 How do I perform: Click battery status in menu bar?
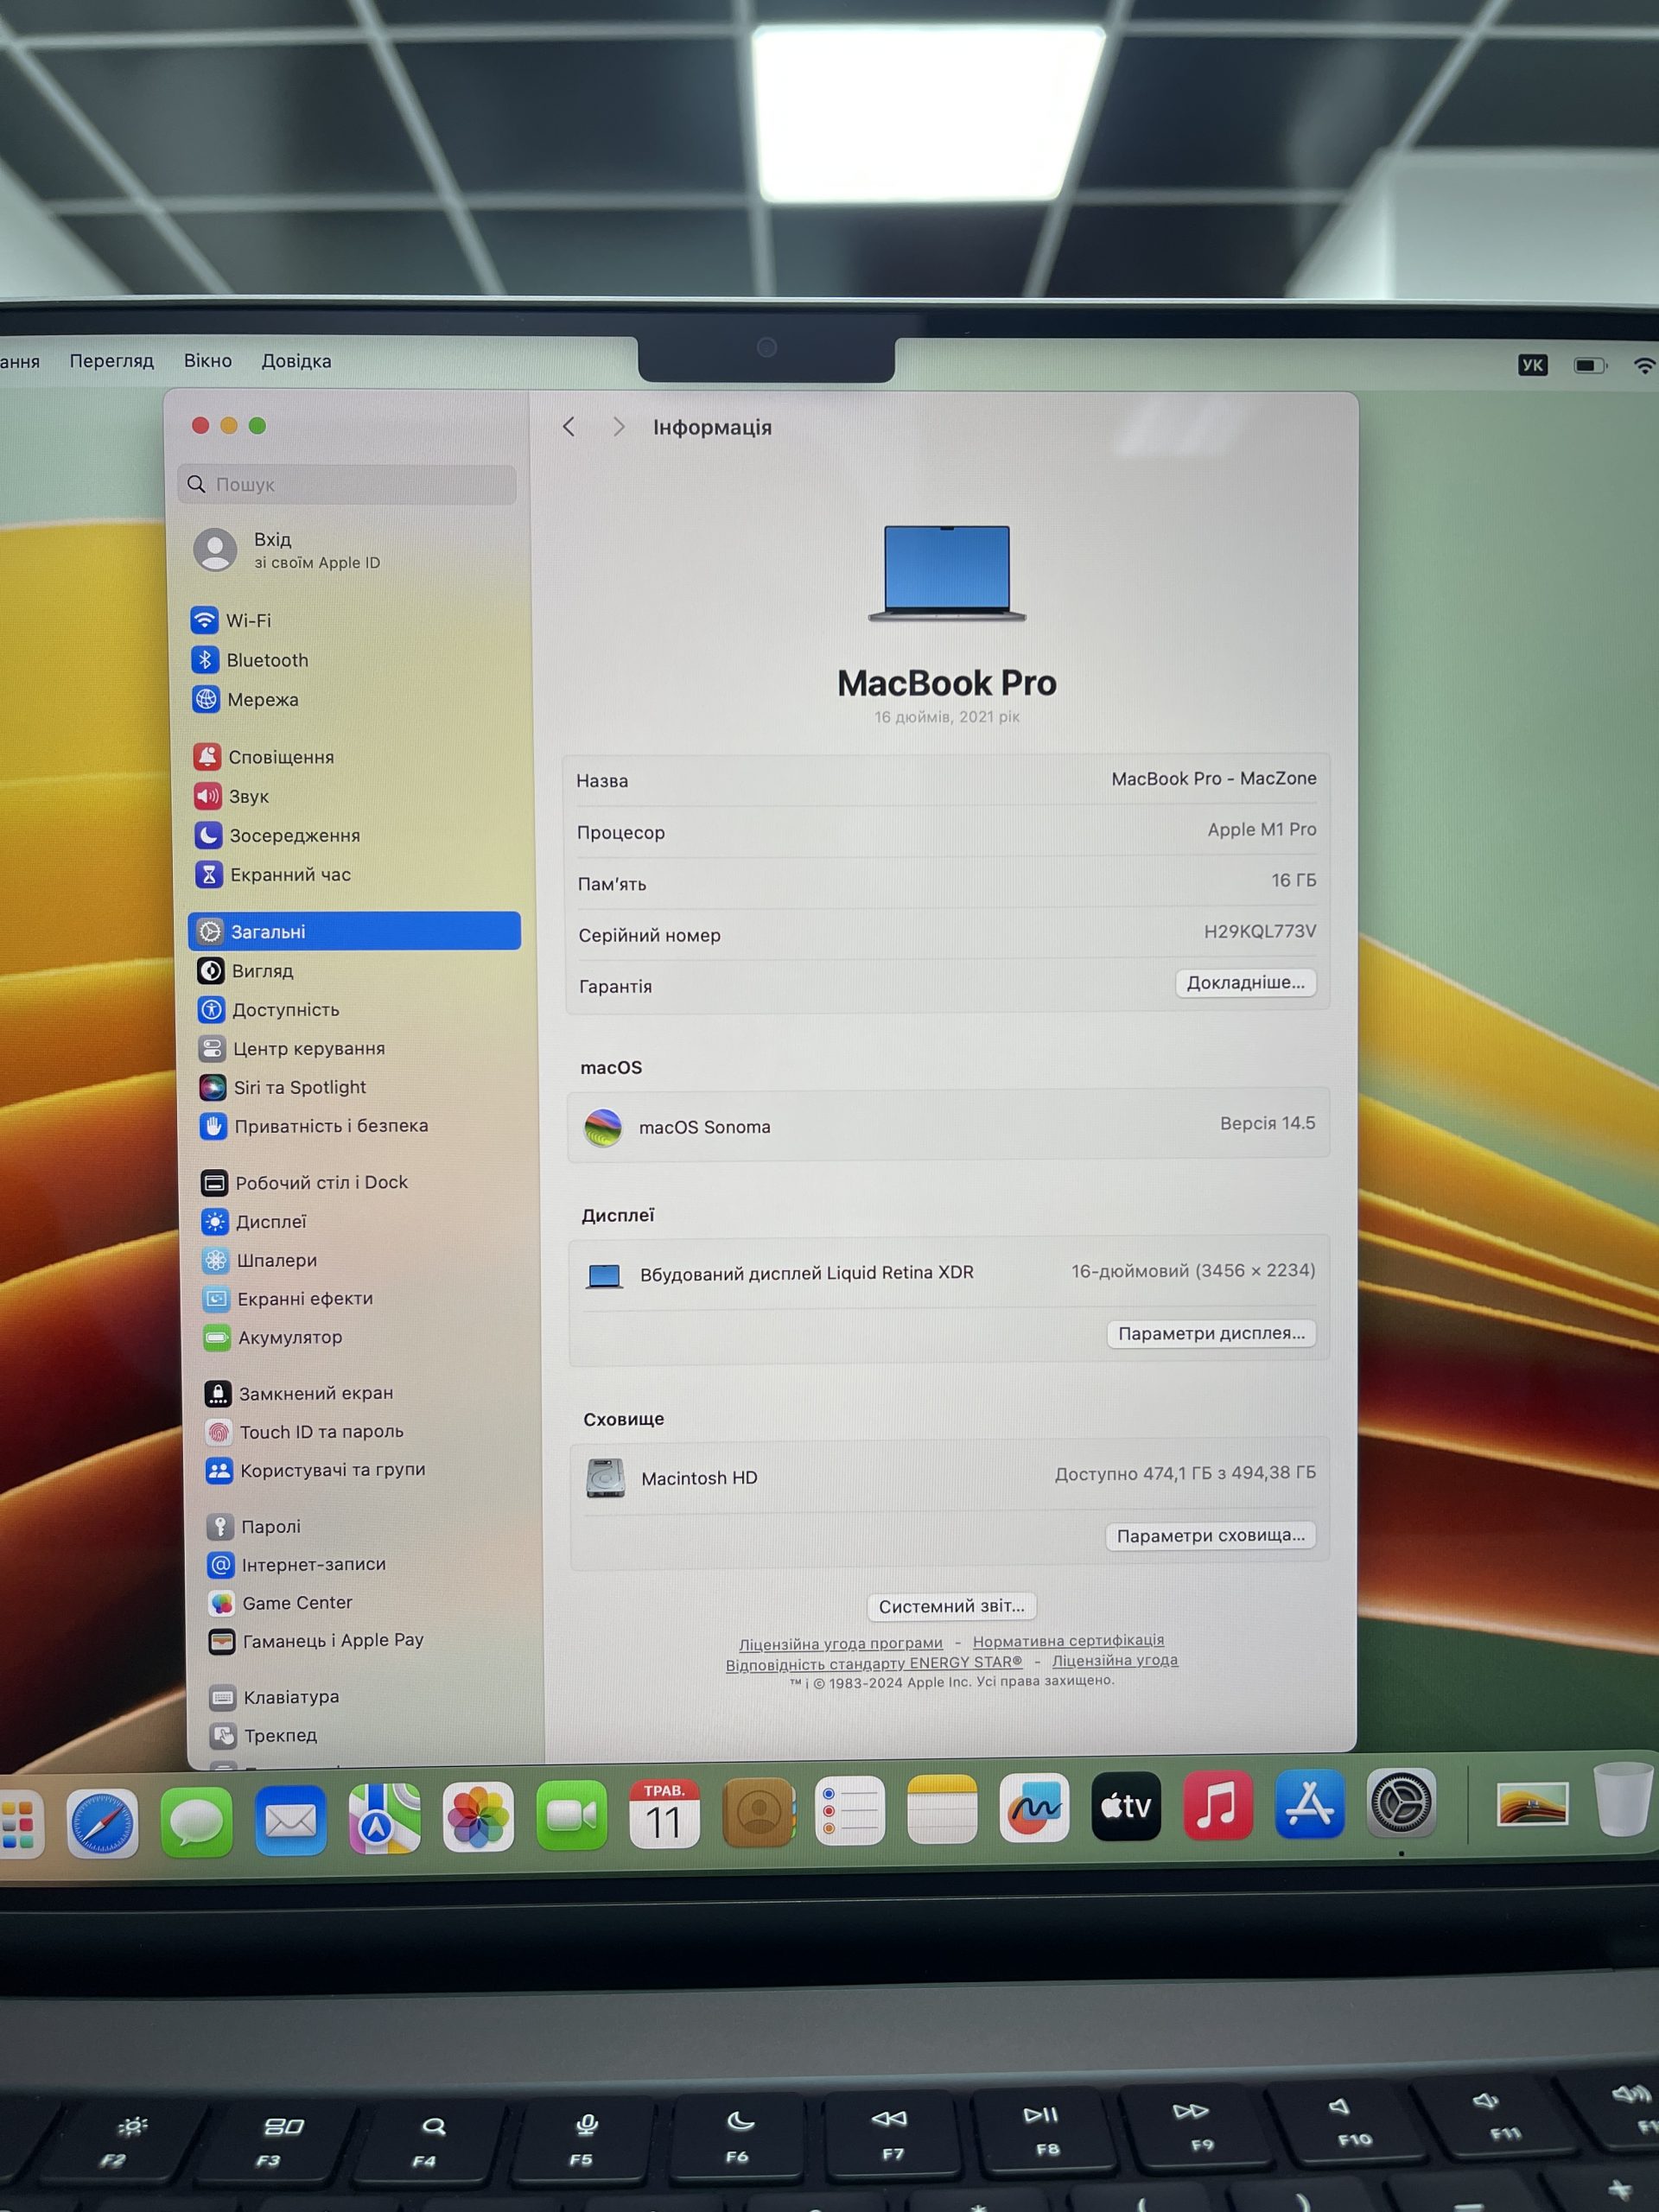click(x=1590, y=365)
